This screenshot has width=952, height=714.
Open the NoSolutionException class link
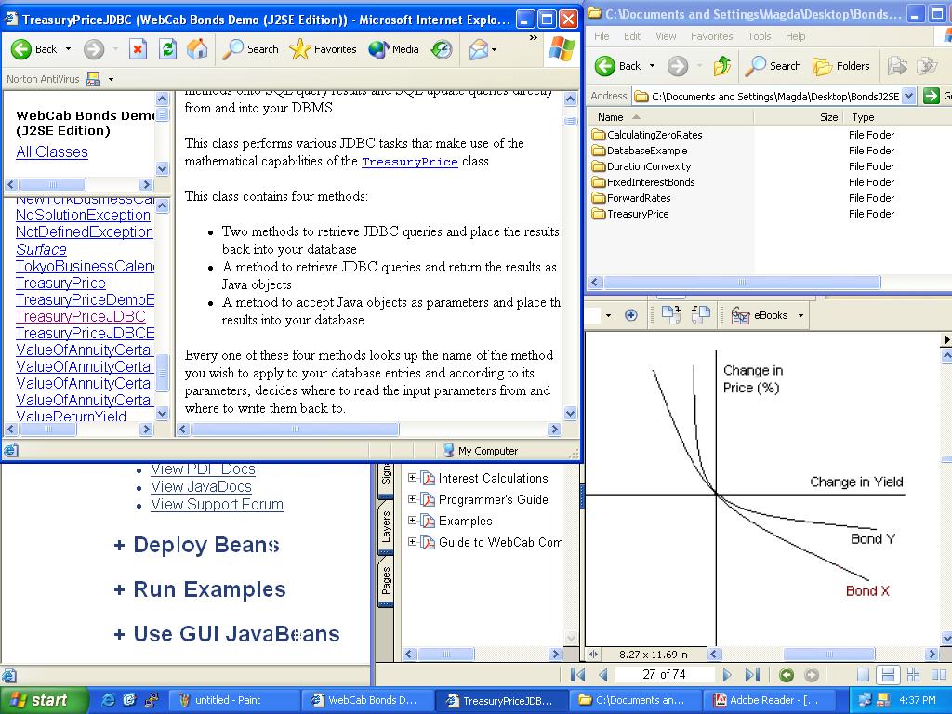tap(83, 215)
